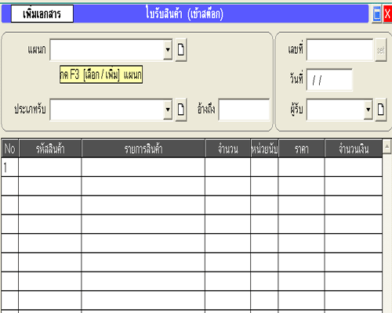This screenshot has height=313, width=392.
Task: Expand the แผนก dropdown list
Action: [168, 49]
